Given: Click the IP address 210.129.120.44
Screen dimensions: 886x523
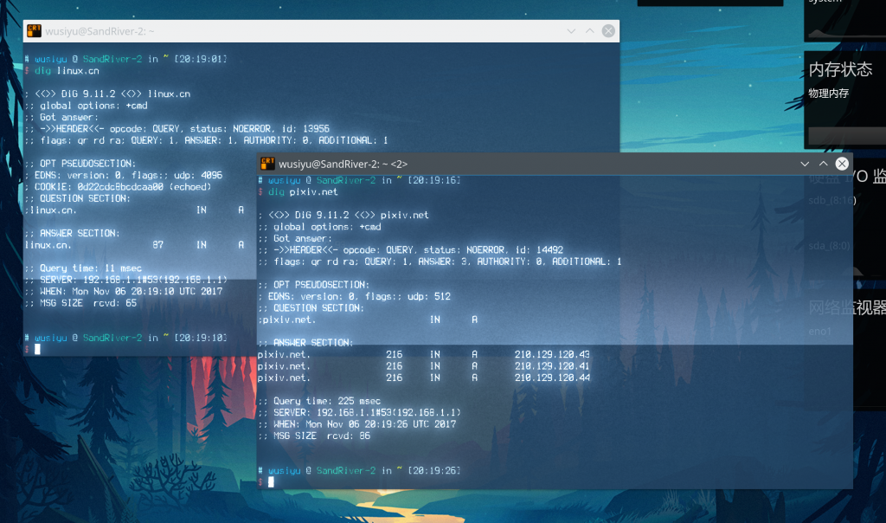Looking at the screenshot, I should [552, 378].
